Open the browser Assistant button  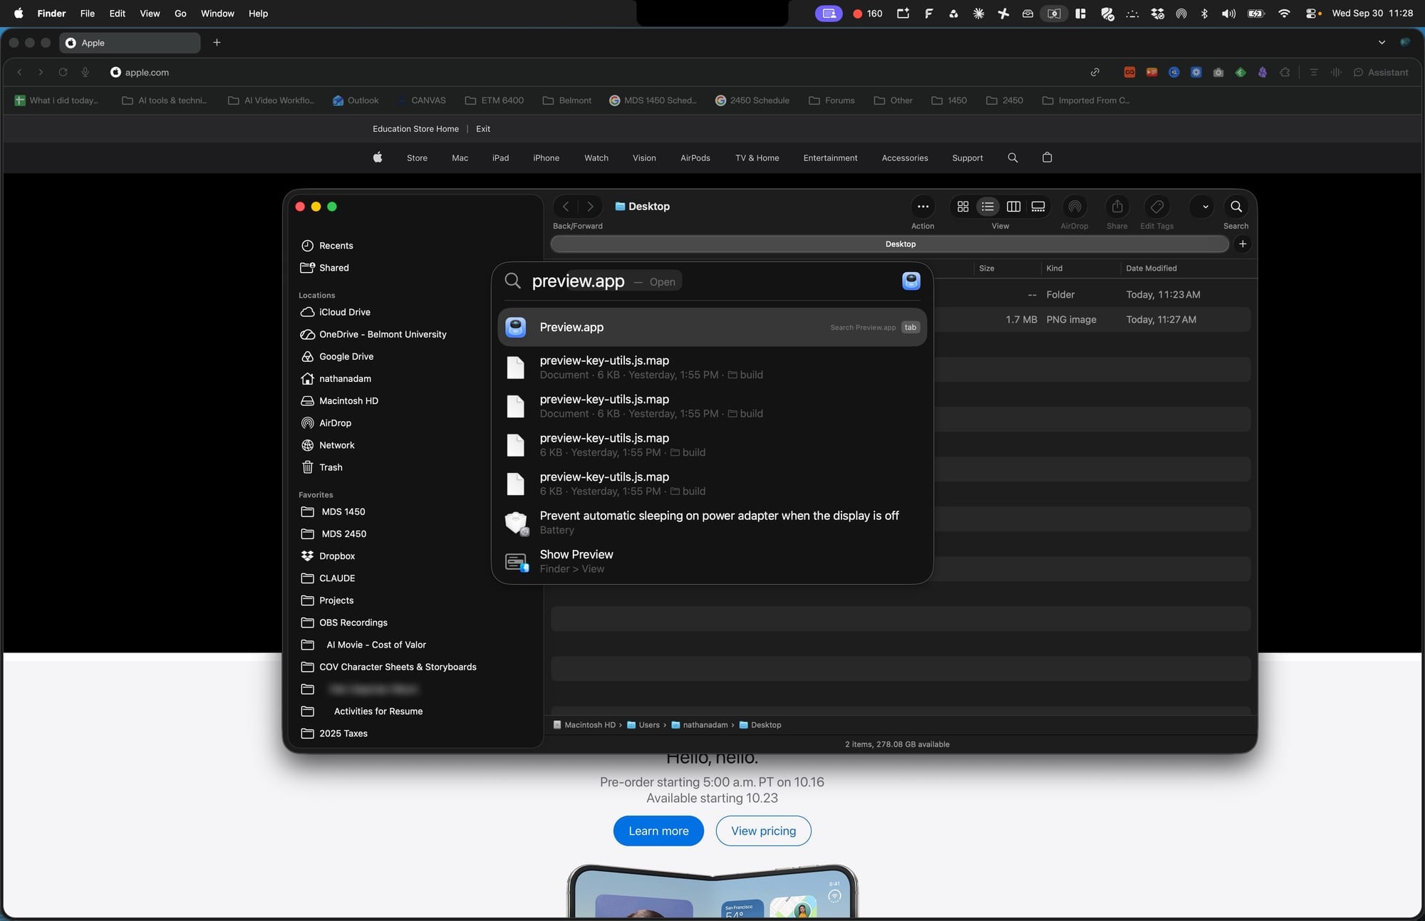tap(1380, 72)
